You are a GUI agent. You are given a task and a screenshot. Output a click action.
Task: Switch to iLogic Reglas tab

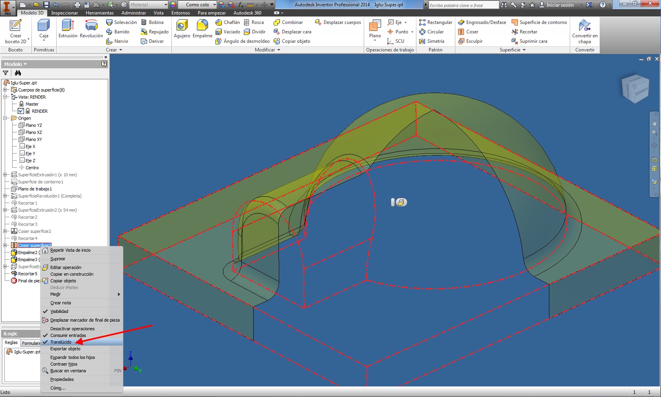(x=11, y=342)
